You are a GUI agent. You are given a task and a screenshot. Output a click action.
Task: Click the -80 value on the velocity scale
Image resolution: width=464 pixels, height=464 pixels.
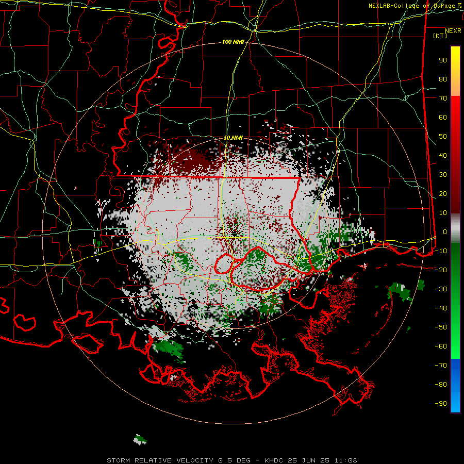point(441,385)
